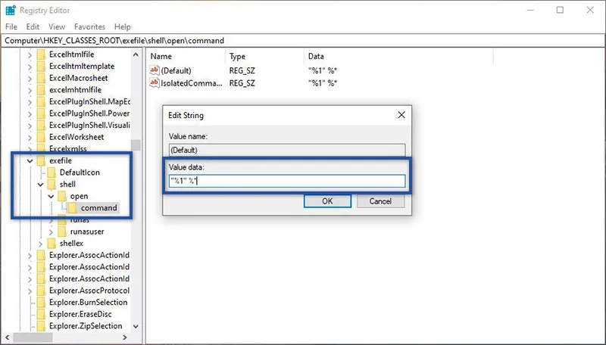Click the ExcelWorksheet folder icon
The width and height of the screenshot is (606, 345).
point(41,137)
